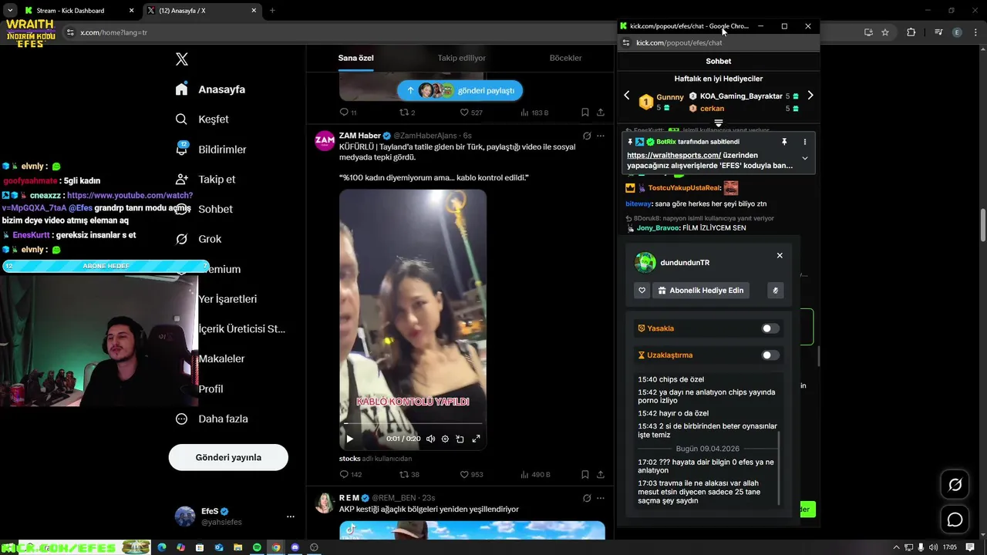The image size is (987, 555).
Task: Open ZAM Haber profile avatar
Action: [325, 140]
